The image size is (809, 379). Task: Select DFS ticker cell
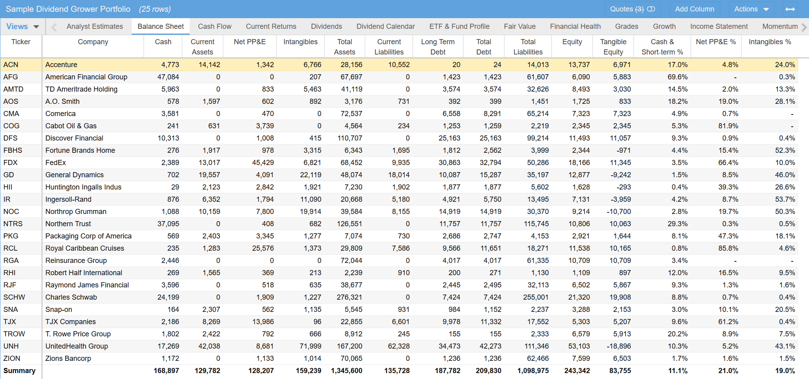(x=21, y=138)
